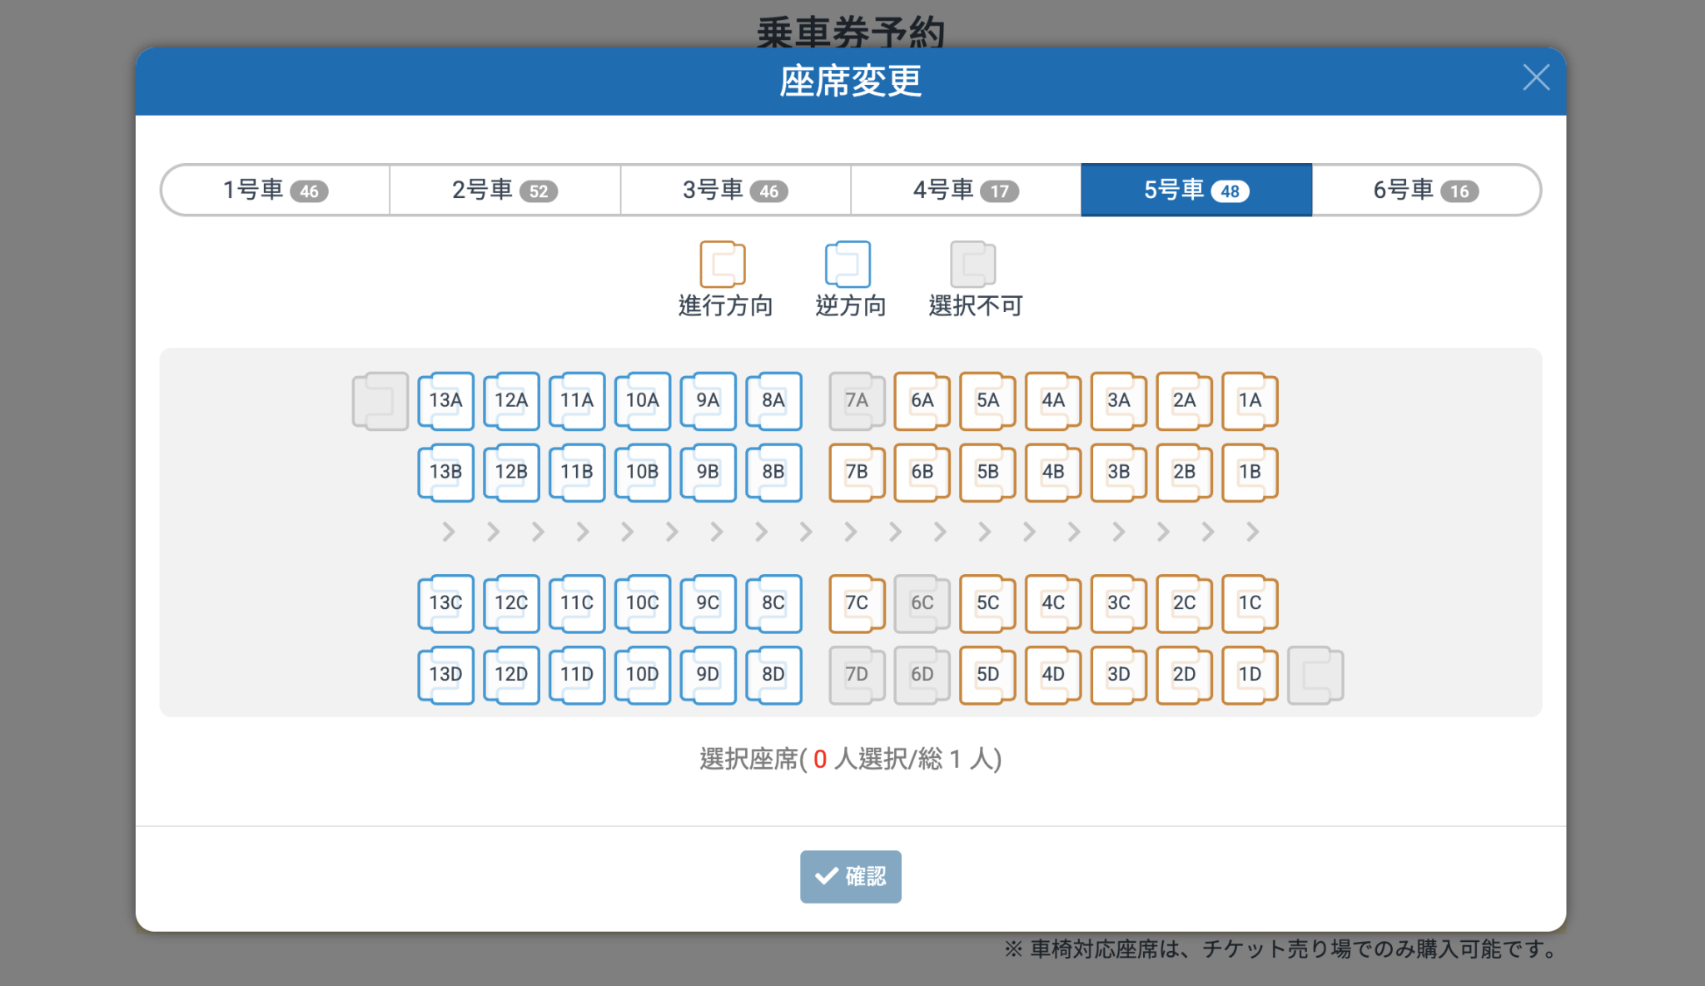Select seat 13B
Screen dimensions: 1705x986
(445, 472)
